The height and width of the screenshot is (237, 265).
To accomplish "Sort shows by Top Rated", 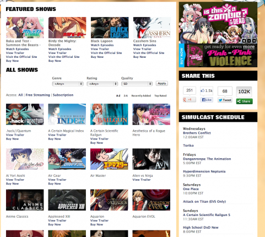I will tap(160, 96).
